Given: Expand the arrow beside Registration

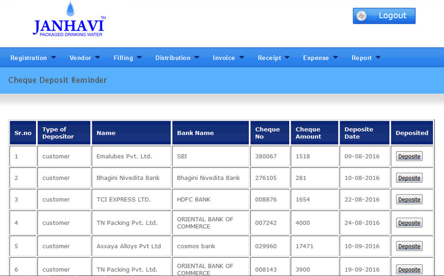Looking at the screenshot, I should 53,57.
